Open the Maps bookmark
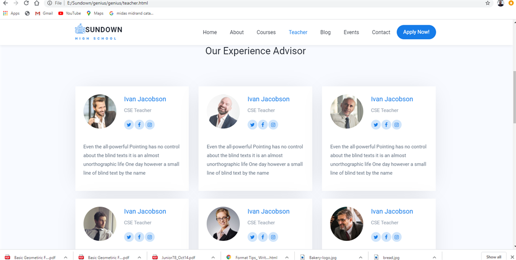 pos(95,14)
